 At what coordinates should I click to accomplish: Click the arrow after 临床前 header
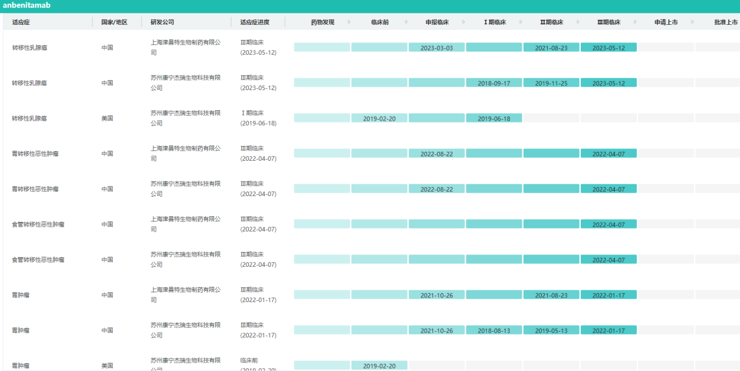(406, 22)
